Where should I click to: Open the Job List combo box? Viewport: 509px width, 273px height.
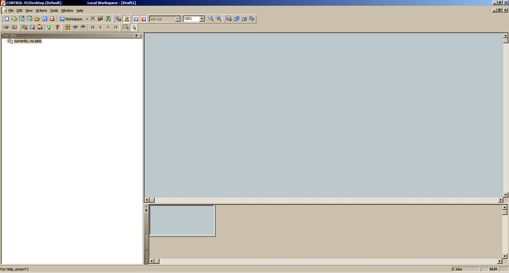click(x=165, y=19)
